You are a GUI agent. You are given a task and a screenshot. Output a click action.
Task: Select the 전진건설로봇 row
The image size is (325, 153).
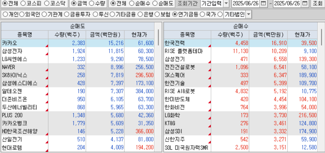(241, 67)
